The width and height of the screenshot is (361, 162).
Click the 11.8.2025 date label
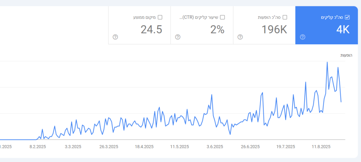pyautogui.click(x=321, y=147)
